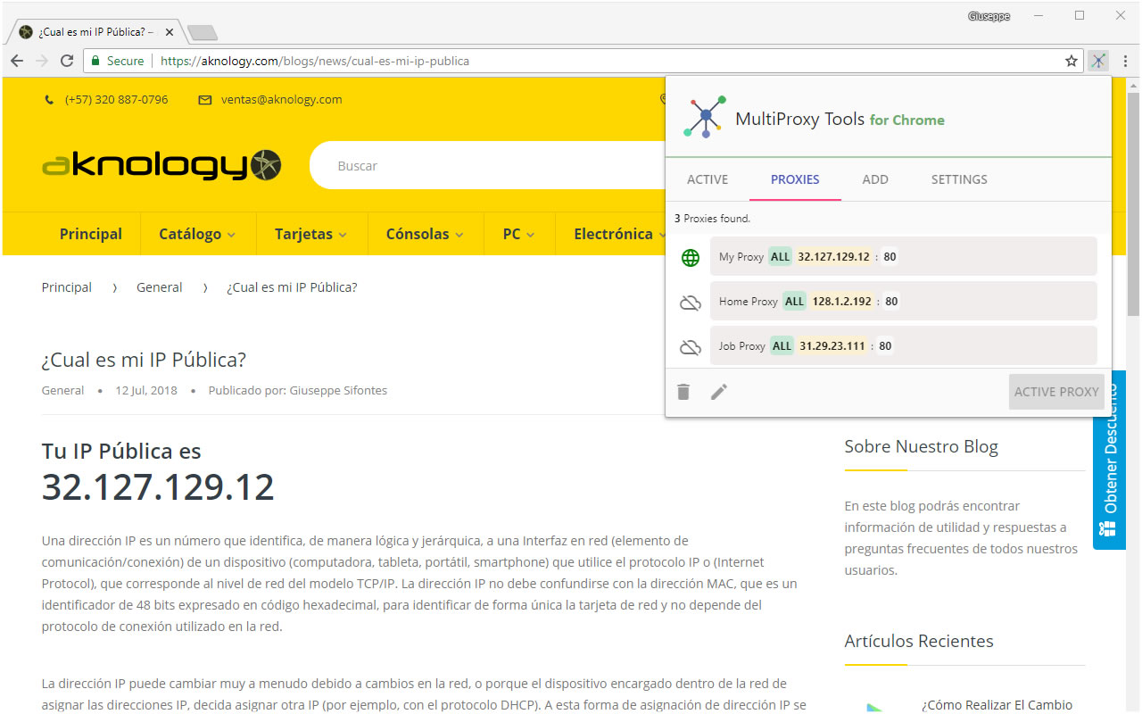Click the email envelope icon
Screen dimensions: 1142x714
click(x=205, y=100)
